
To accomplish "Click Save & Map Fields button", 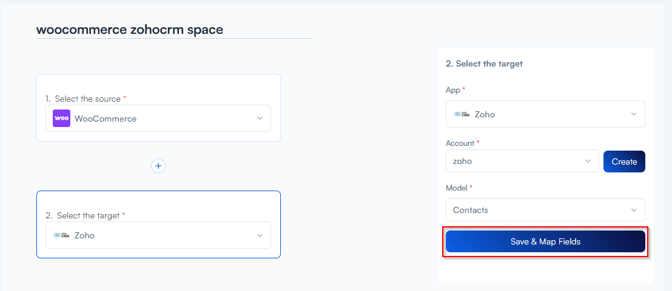I will click(x=545, y=241).
